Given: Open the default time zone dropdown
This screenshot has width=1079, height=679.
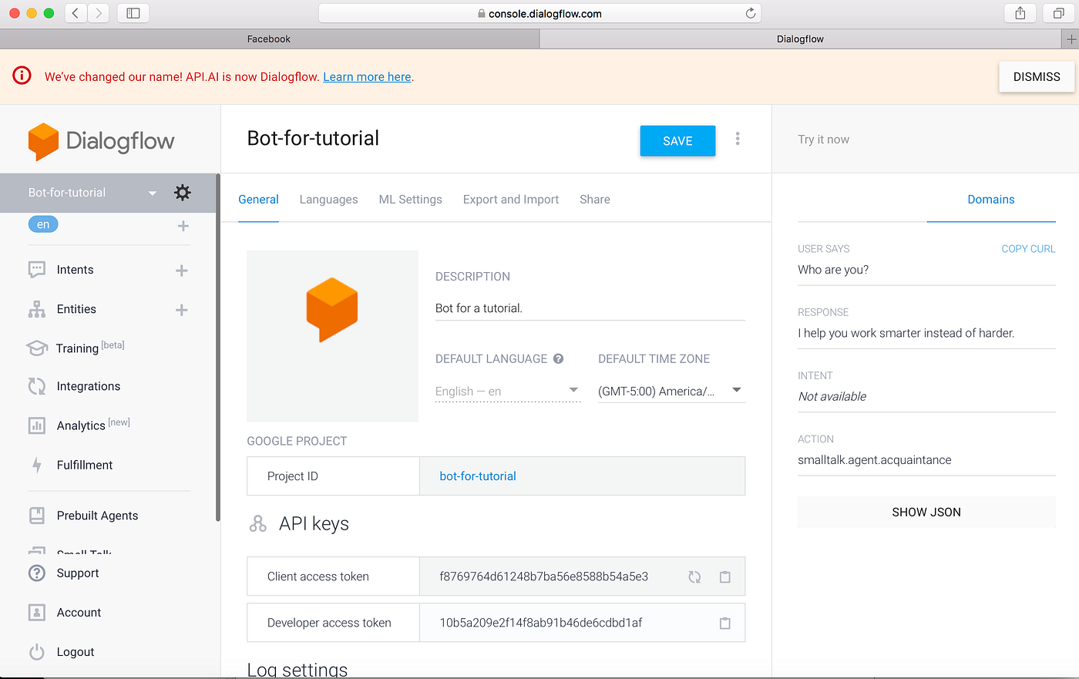Looking at the screenshot, I should (x=671, y=391).
